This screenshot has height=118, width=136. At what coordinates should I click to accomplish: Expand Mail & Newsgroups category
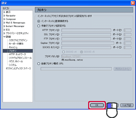point(4,23)
